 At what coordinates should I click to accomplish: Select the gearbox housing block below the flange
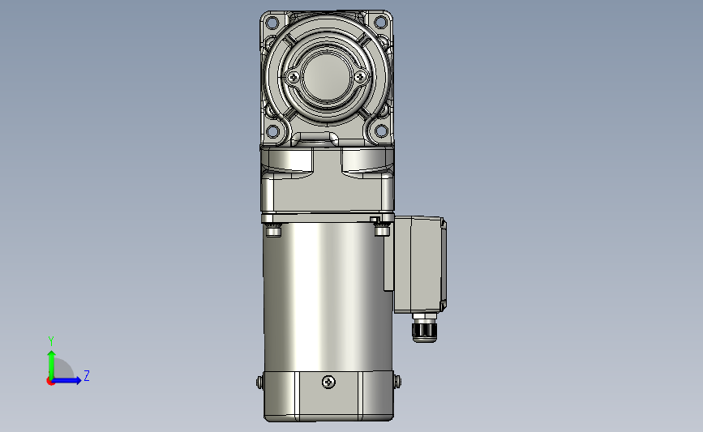click(x=328, y=180)
